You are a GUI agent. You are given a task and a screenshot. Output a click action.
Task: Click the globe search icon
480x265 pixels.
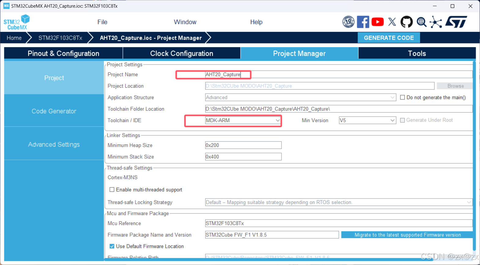422,22
